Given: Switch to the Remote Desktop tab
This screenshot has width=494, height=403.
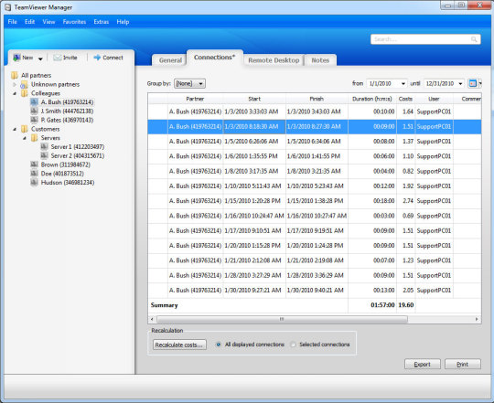Looking at the screenshot, I should [x=274, y=60].
